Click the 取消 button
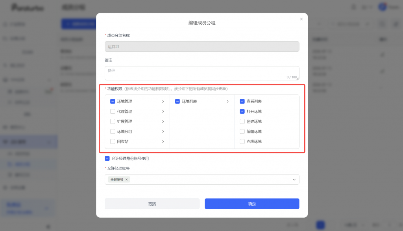This screenshot has width=403, height=231. pyautogui.click(x=152, y=204)
